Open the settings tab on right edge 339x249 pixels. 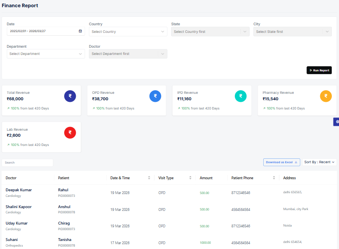337,121
